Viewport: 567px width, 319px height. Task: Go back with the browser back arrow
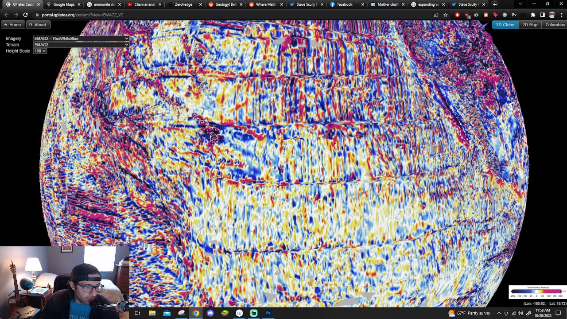(x=6, y=15)
